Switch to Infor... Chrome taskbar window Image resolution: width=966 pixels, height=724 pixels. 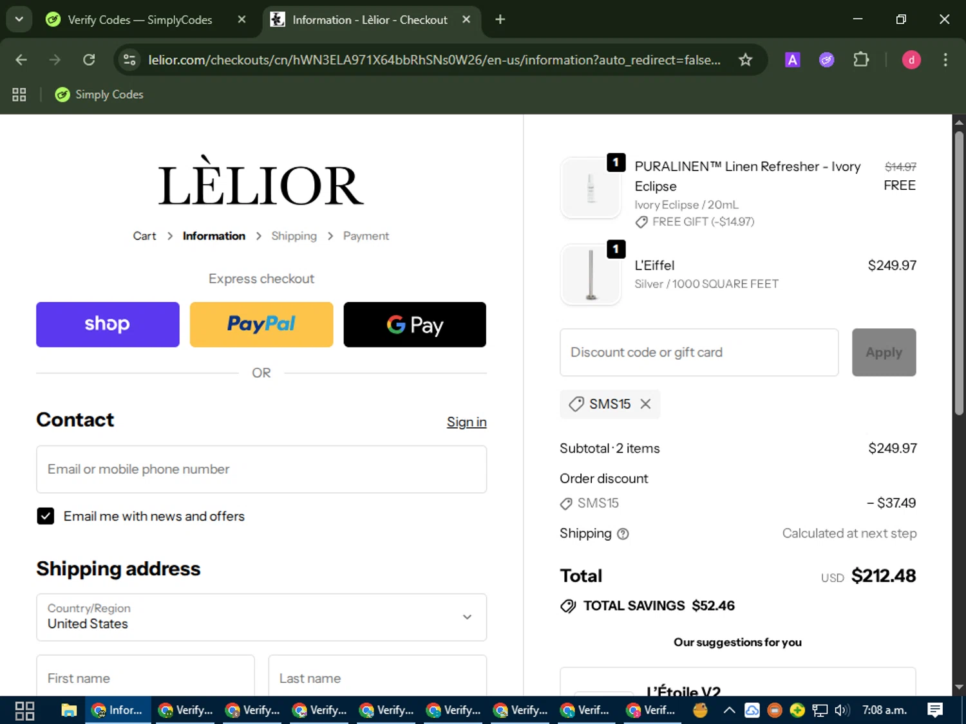tap(118, 710)
